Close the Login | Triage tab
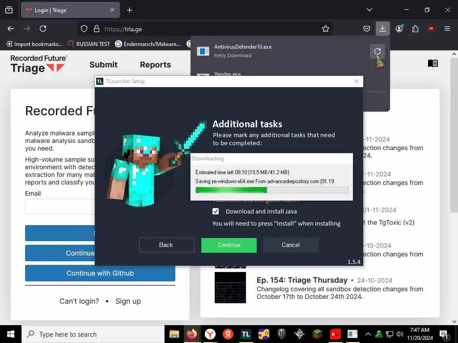The width and height of the screenshot is (458, 343). pyautogui.click(x=112, y=10)
